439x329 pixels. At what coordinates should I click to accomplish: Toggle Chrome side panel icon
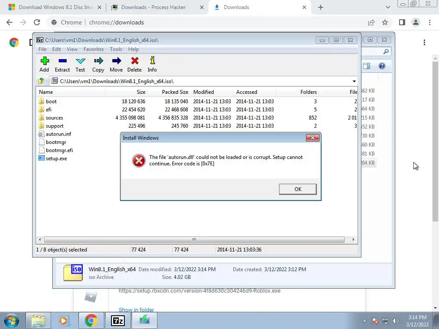[x=402, y=22]
